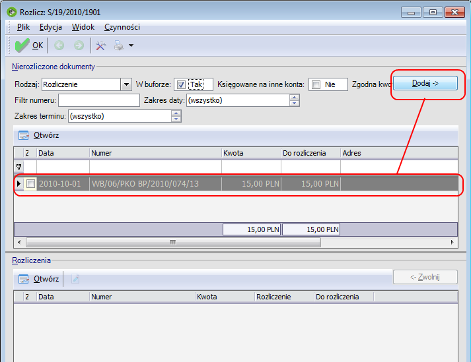Expand the Rodzaj combo box arrow
Screen dimensions: 471x362
[126, 84]
